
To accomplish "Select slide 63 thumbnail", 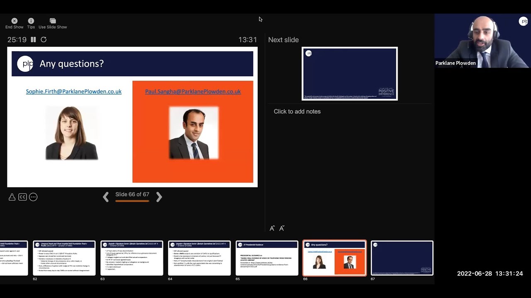I will click(x=132, y=258).
